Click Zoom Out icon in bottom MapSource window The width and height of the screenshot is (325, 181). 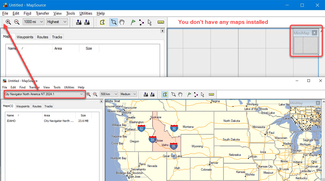(95, 94)
